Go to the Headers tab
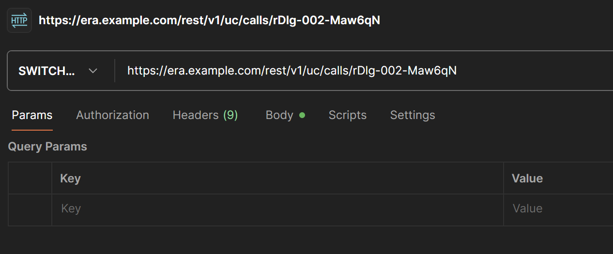The height and width of the screenshot is (254, 613). 196,115
